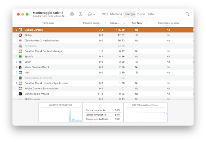Click the Monitoraggio Attività row icon
Screen dimensions: 206x142
(x=20, y=94)
